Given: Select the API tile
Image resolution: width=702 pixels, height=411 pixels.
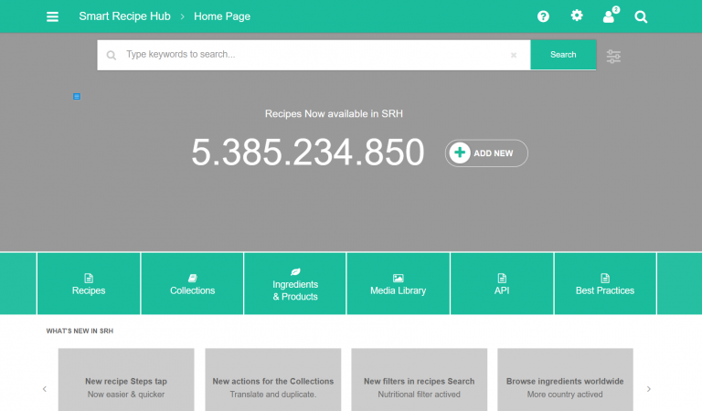Looking at the screenshot, I should (x=501, y=284).
